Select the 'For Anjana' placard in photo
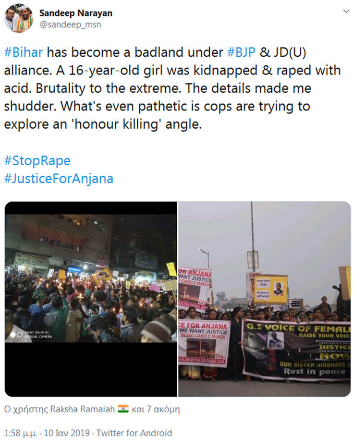 coord(204,343)
